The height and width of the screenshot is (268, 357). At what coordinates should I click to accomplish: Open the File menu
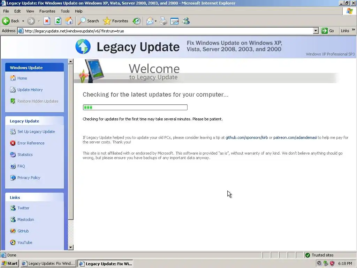click(x=6, y=11)
